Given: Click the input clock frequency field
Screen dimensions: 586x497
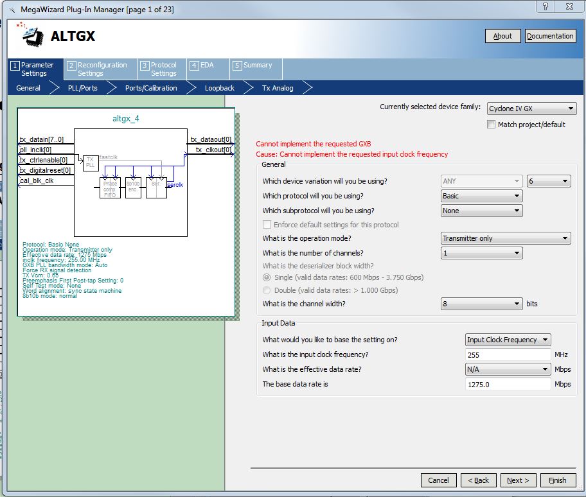Looking at the screenshot, I should coord(508,354).
